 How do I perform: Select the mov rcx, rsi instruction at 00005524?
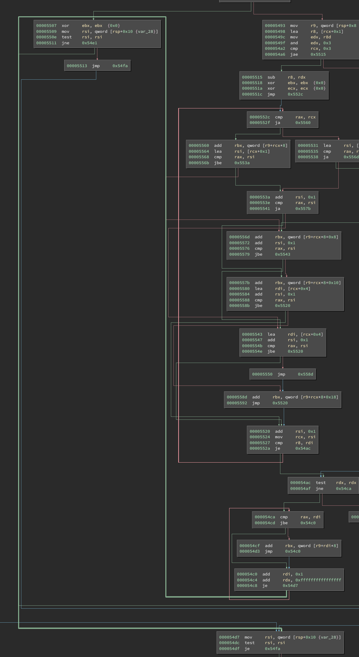click(282, 437)
